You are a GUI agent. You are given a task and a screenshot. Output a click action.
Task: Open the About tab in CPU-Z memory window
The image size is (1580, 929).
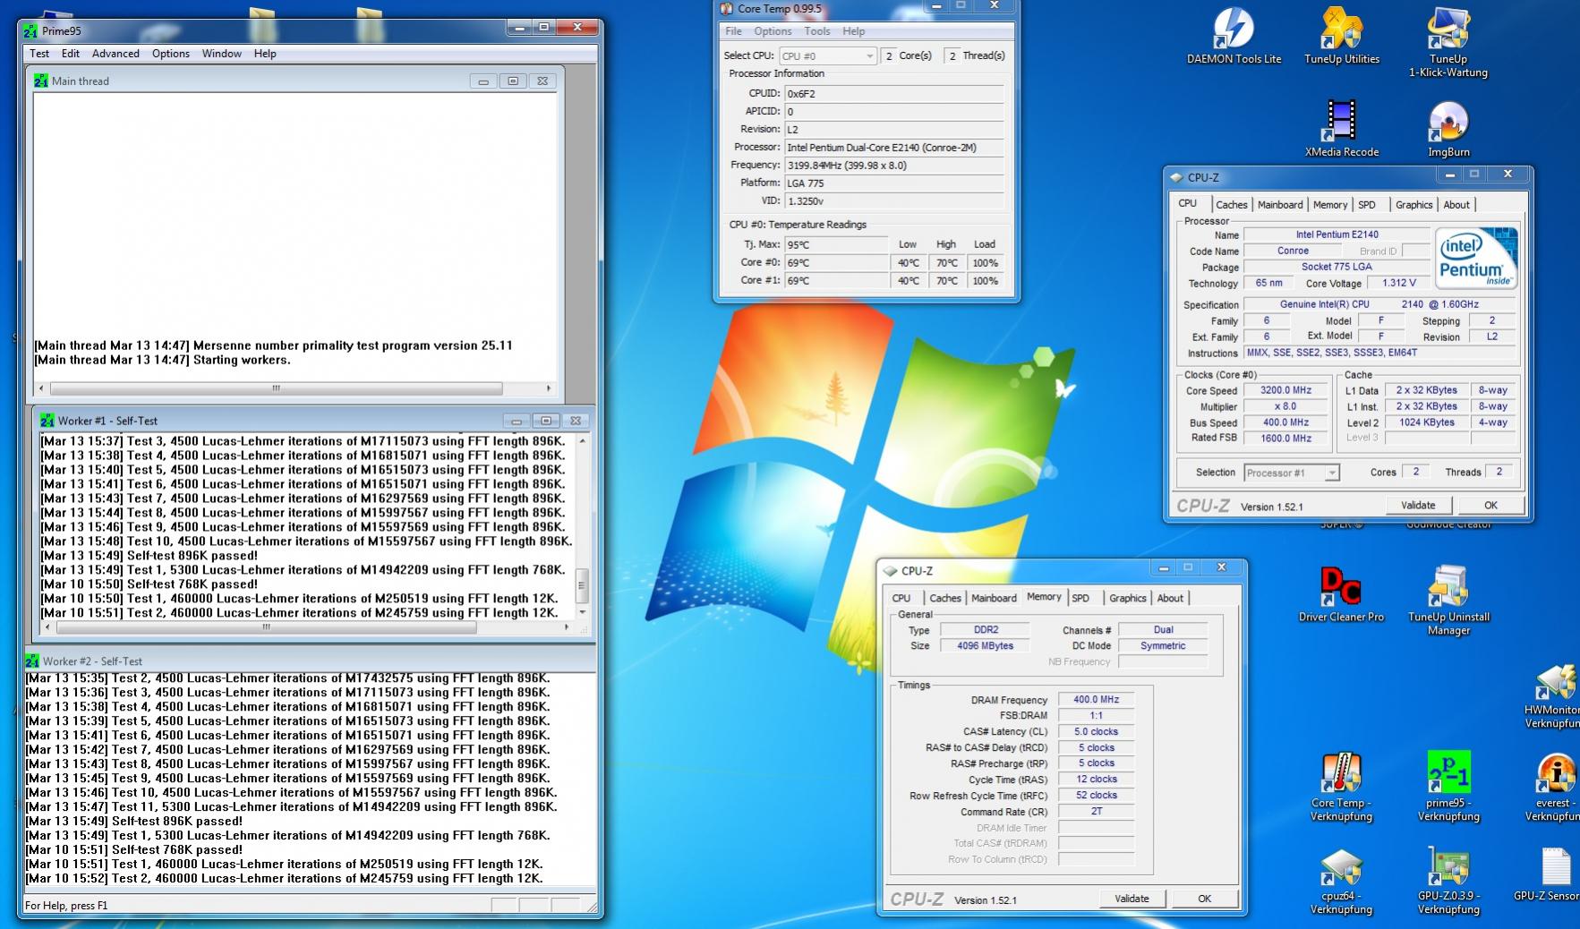1170,599
